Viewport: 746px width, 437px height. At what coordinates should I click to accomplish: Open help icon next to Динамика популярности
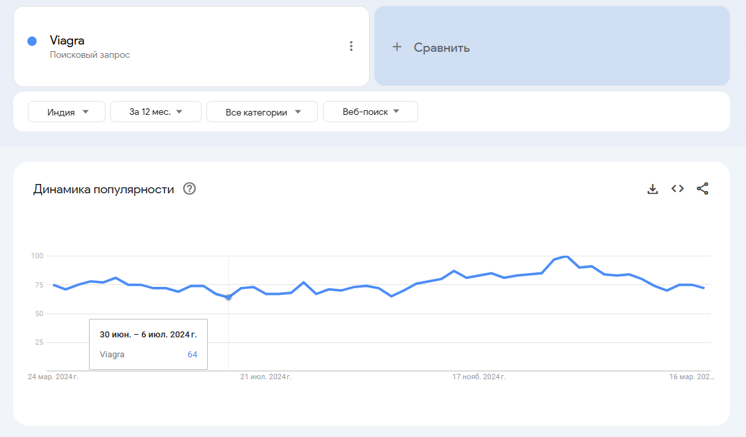coord(189,189)
